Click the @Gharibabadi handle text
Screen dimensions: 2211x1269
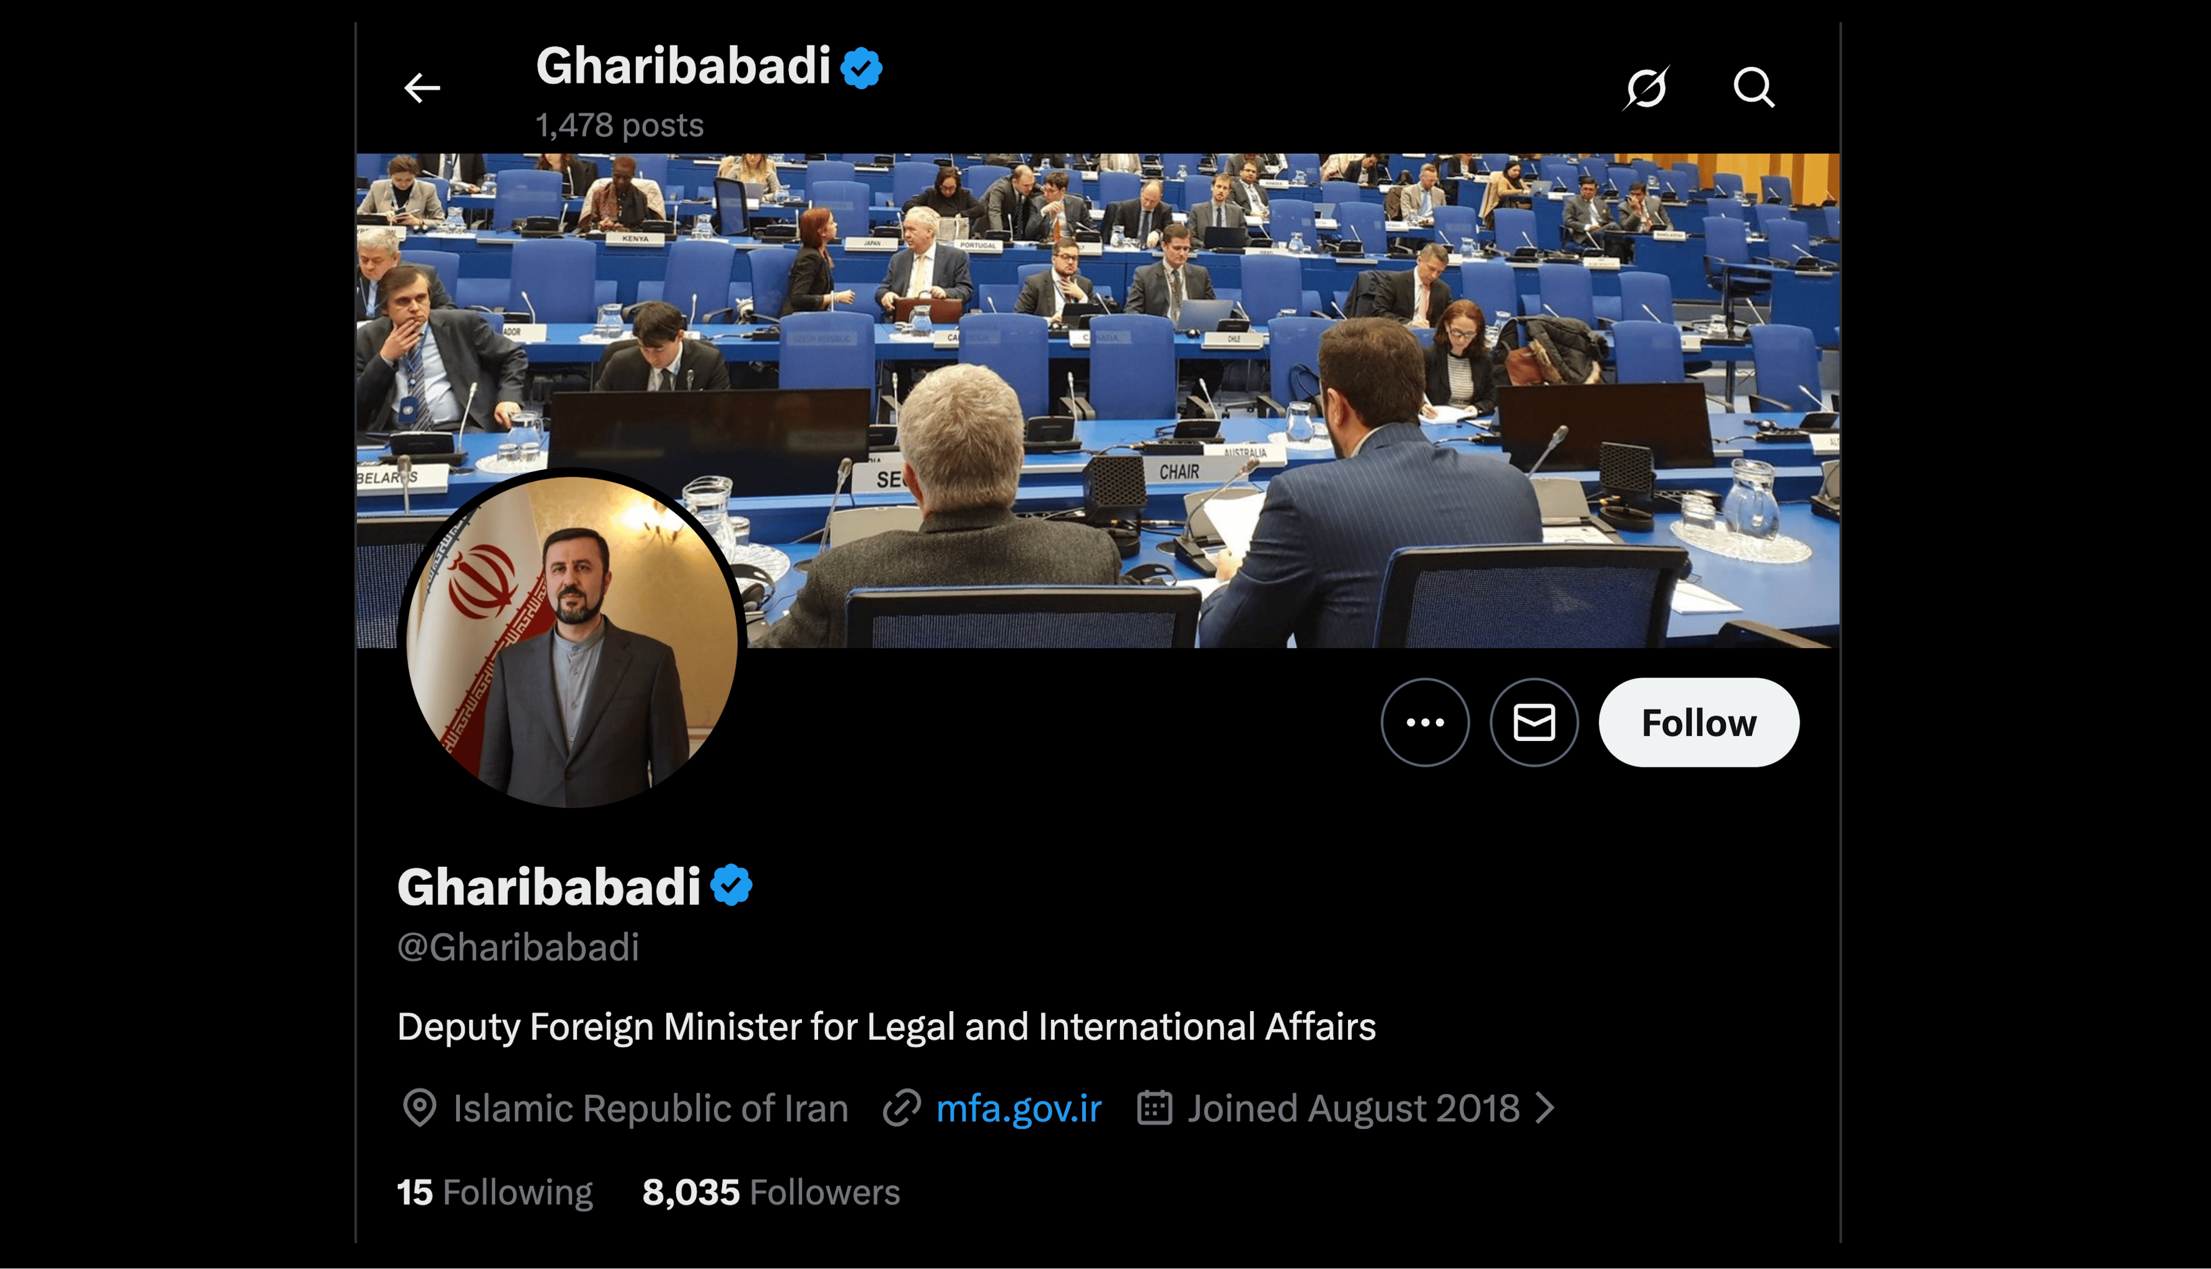[519, 947]
